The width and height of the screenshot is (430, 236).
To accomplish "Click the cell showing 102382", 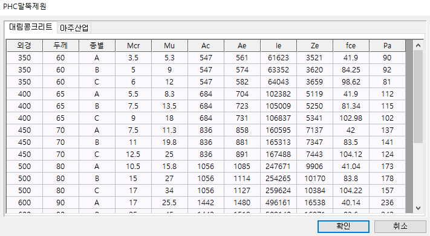I will pyautogui.click(x=279, y=94).
